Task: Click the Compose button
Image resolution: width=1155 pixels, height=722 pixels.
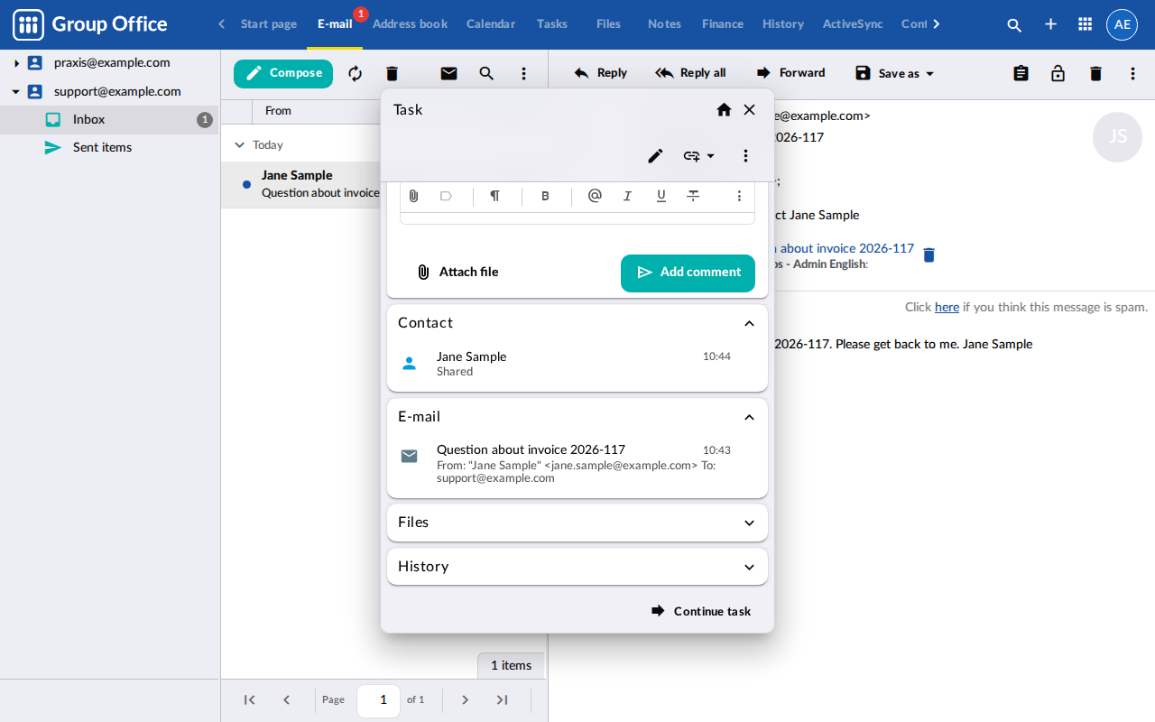Action: pyautogui.click(x=283, y=73)
